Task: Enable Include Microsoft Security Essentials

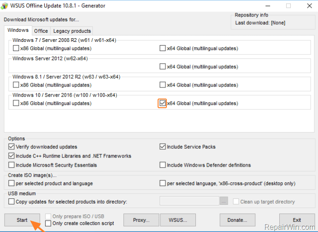Action: pos(12,165)
